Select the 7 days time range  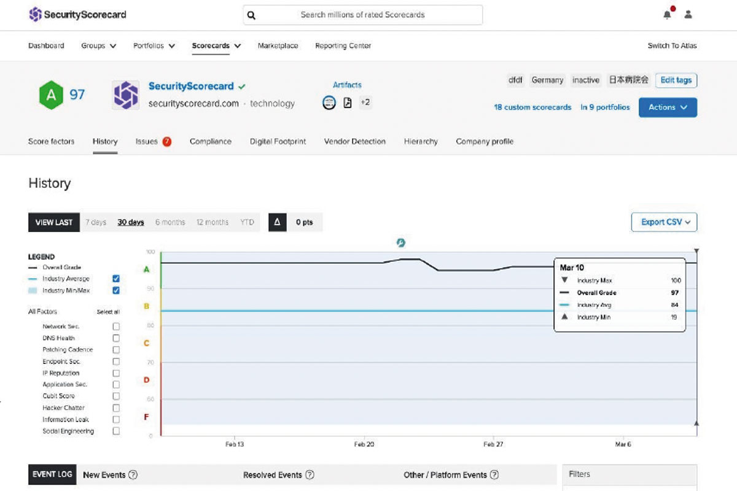point(96,222)
